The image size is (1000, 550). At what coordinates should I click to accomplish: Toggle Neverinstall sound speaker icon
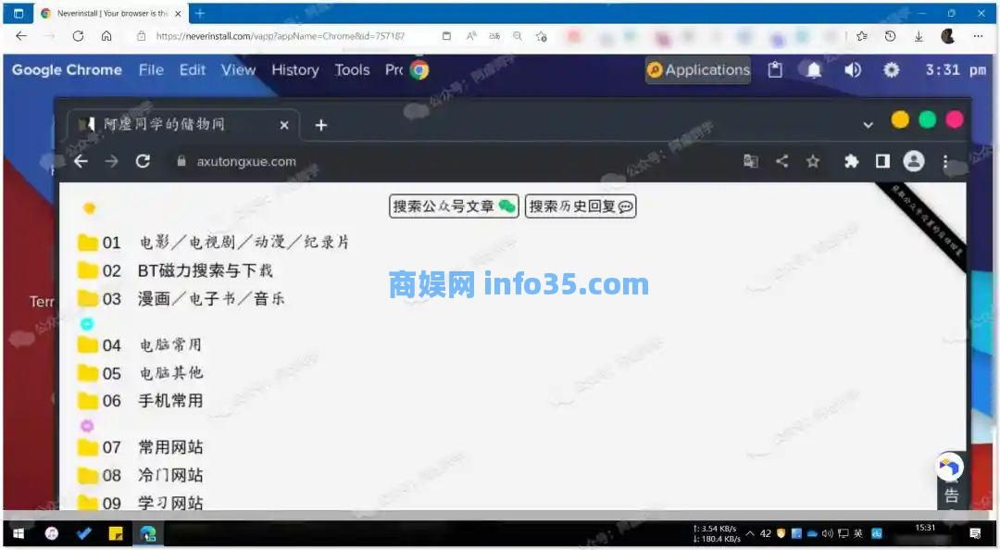tap(853, 70)
